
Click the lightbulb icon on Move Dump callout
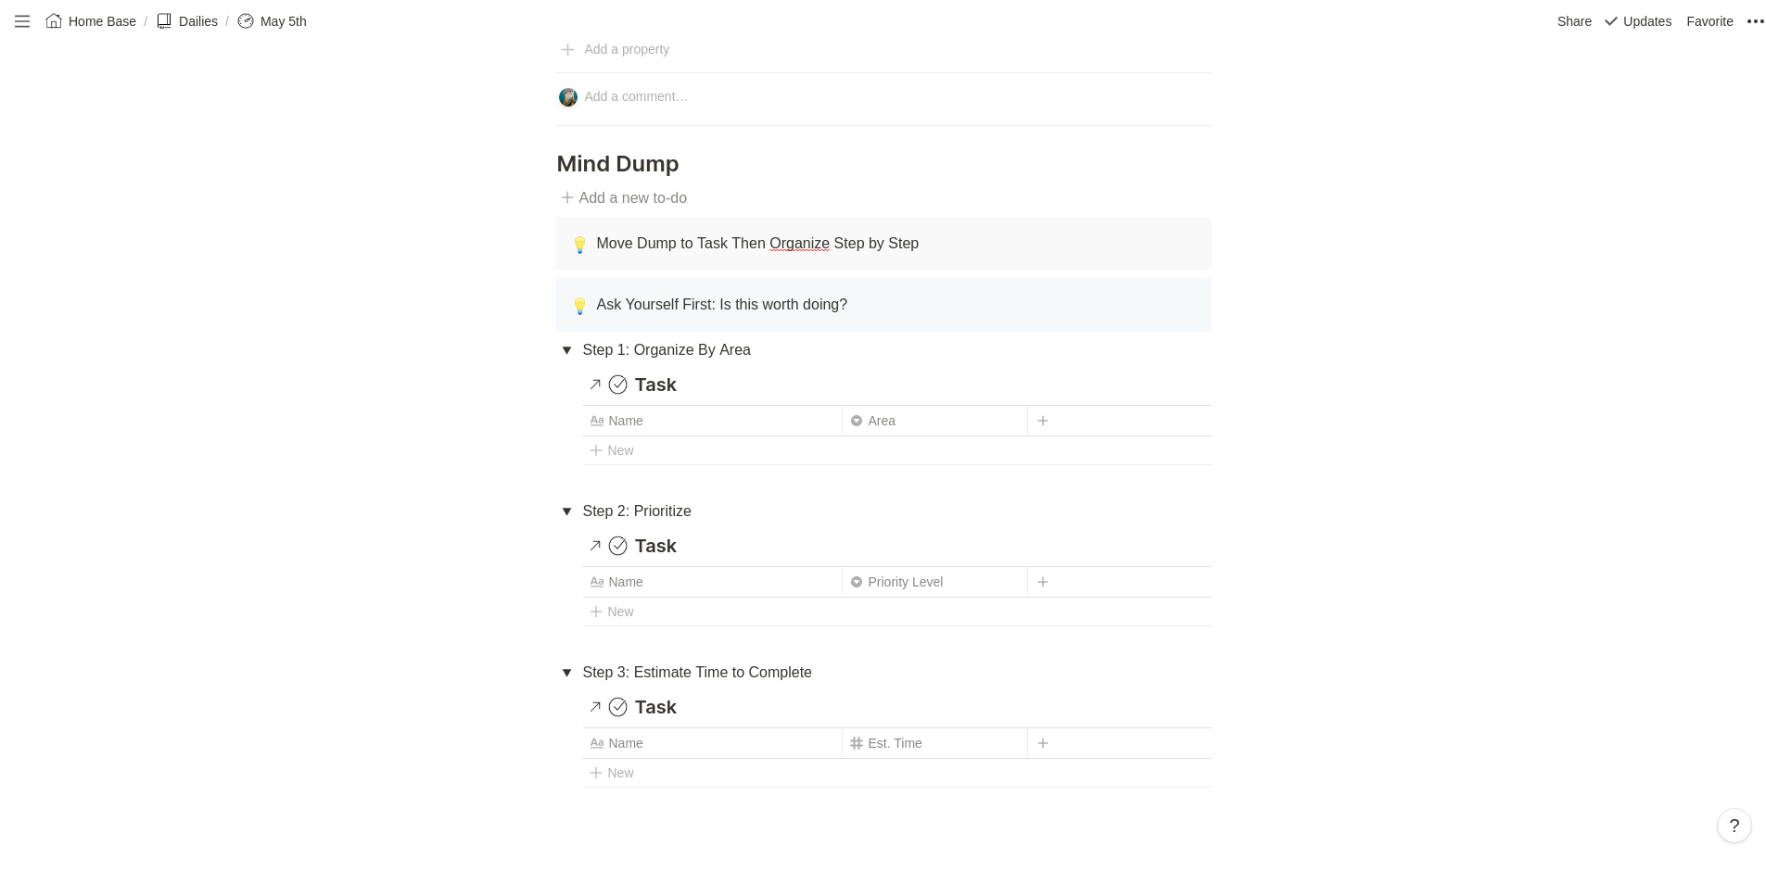pyautogui.click(x=579, y=245)
